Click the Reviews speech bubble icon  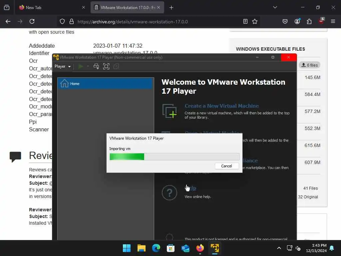pos(15,157)
